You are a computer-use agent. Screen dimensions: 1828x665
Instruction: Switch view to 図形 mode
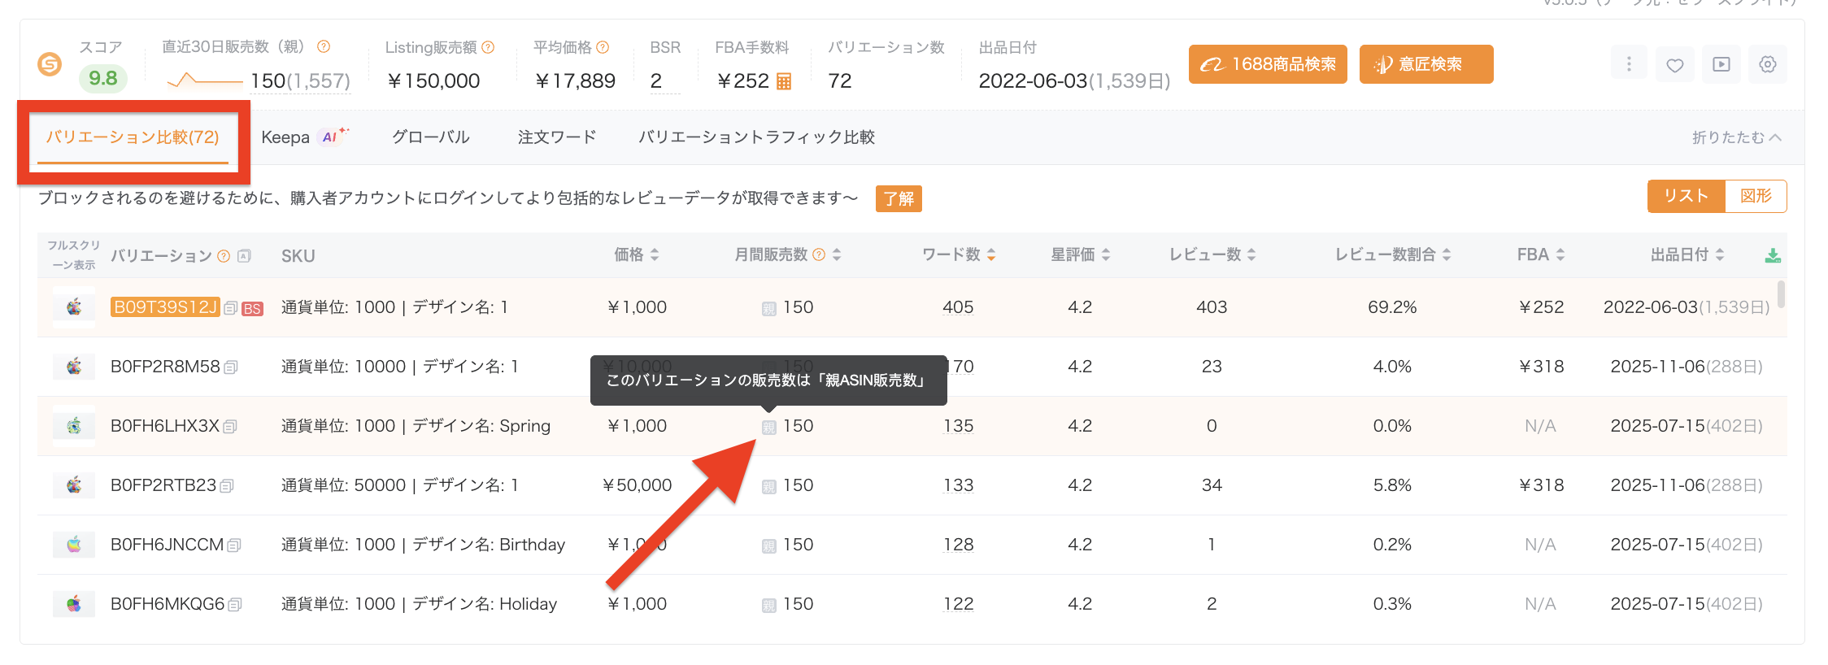(x=1756, y=196)
